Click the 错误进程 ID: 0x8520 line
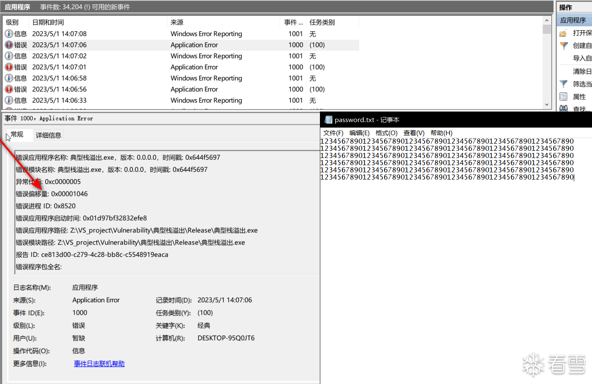 pos(46,206)
